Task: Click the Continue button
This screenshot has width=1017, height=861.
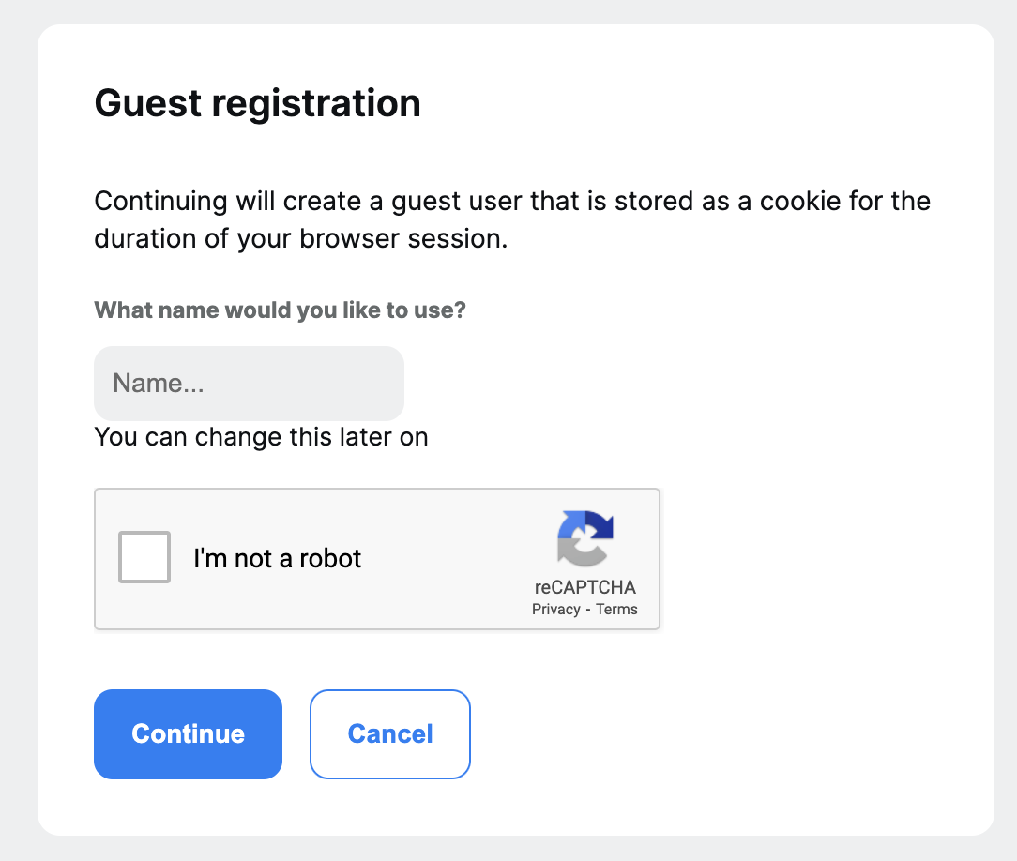Action: coord(188,734)
